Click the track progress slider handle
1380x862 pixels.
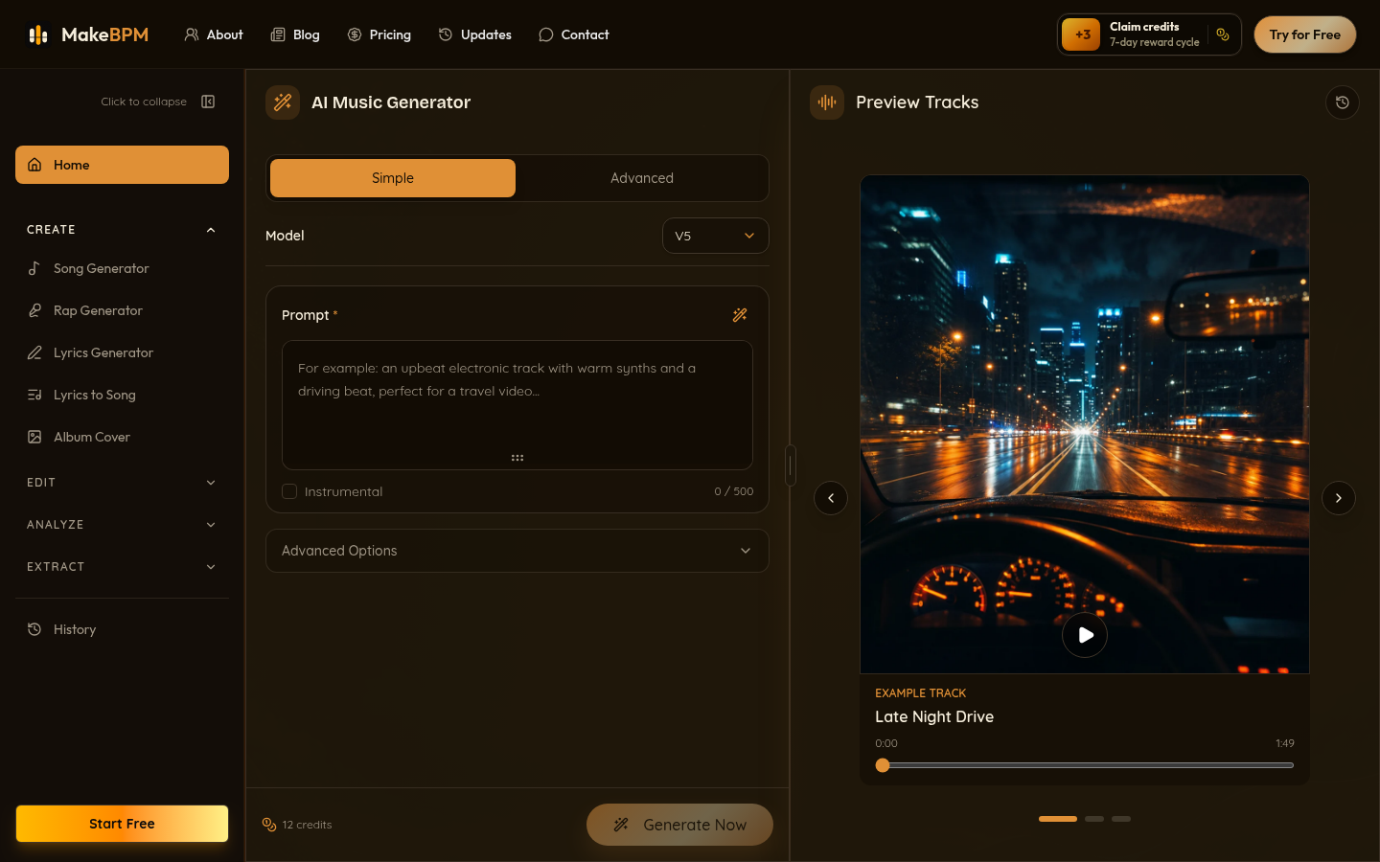[883, 765]
